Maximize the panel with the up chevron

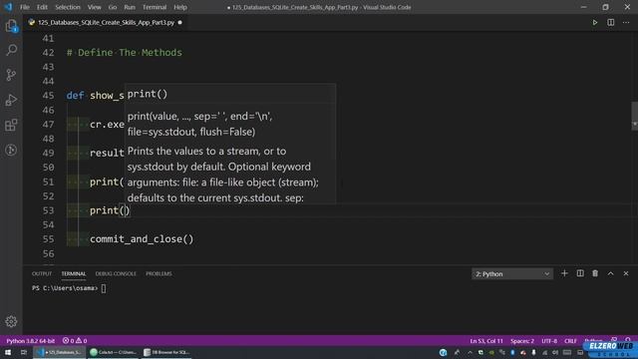coord(611,273)
